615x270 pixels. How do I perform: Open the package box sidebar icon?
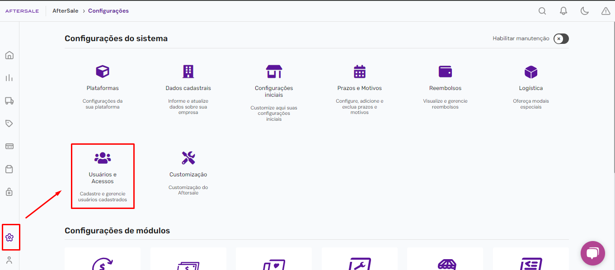[x=9, y=169]
